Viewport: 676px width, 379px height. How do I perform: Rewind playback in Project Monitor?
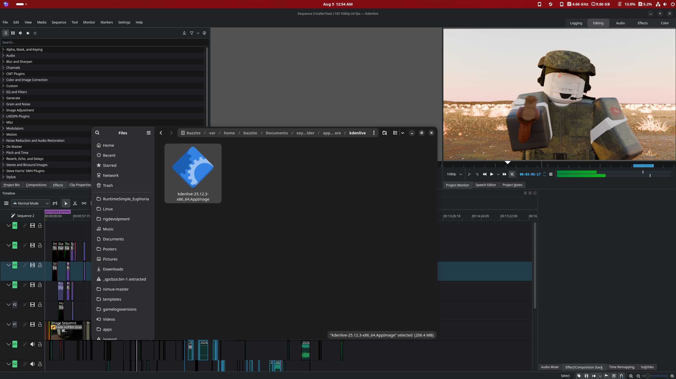click(x=485, y=174)
